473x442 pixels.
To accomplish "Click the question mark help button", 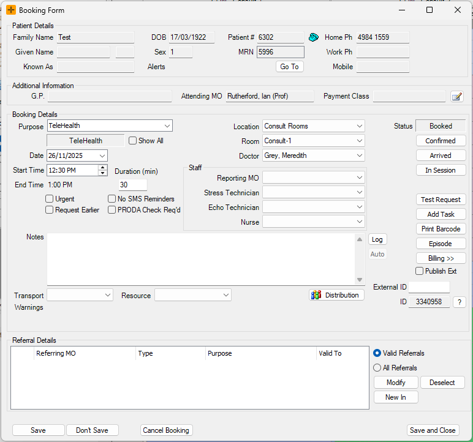I will [x=459, y=302].
